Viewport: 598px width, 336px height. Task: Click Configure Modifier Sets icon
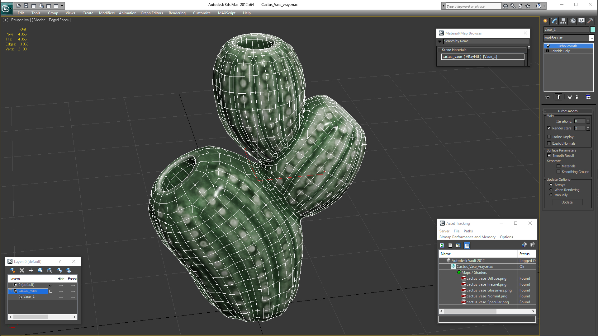point(588,97)
